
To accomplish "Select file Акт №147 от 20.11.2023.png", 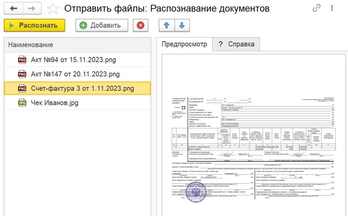I will coord(77,74).
